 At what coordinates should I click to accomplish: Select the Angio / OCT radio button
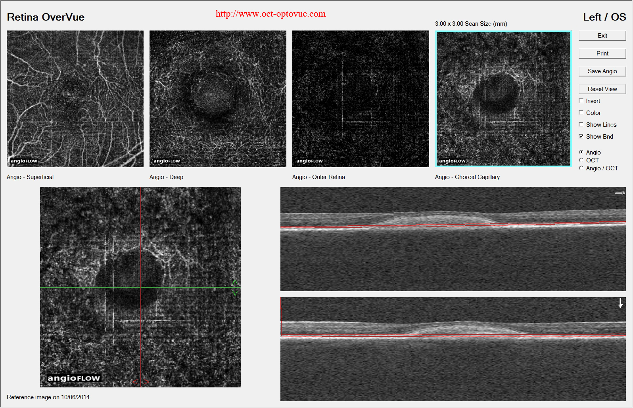coord(581,168)
